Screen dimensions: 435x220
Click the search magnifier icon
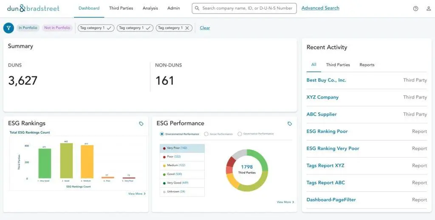coord(198,8)
